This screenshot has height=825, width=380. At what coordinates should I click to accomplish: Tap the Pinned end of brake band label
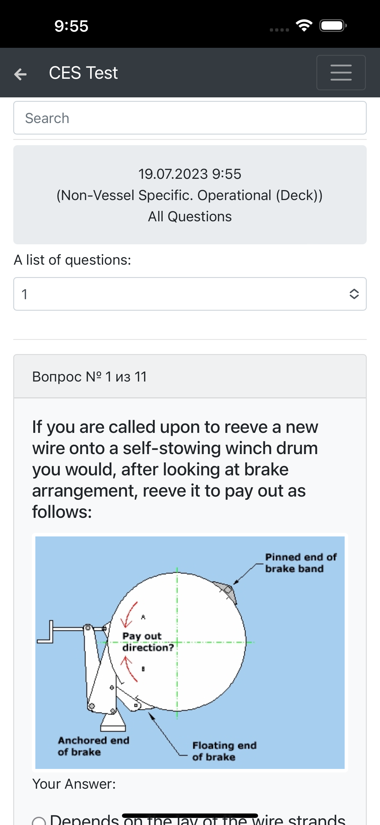[301, 563]
